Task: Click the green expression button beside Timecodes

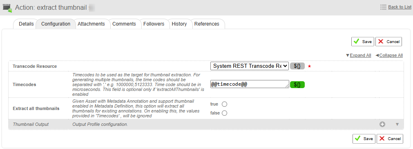Action: [297, 84]
